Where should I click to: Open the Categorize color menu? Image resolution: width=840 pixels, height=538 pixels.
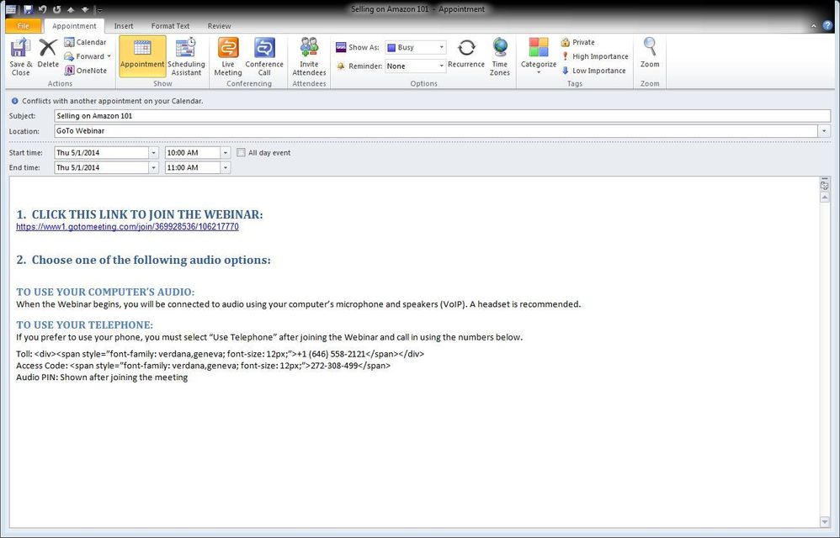pyautogui.click(x=539, y=56)
